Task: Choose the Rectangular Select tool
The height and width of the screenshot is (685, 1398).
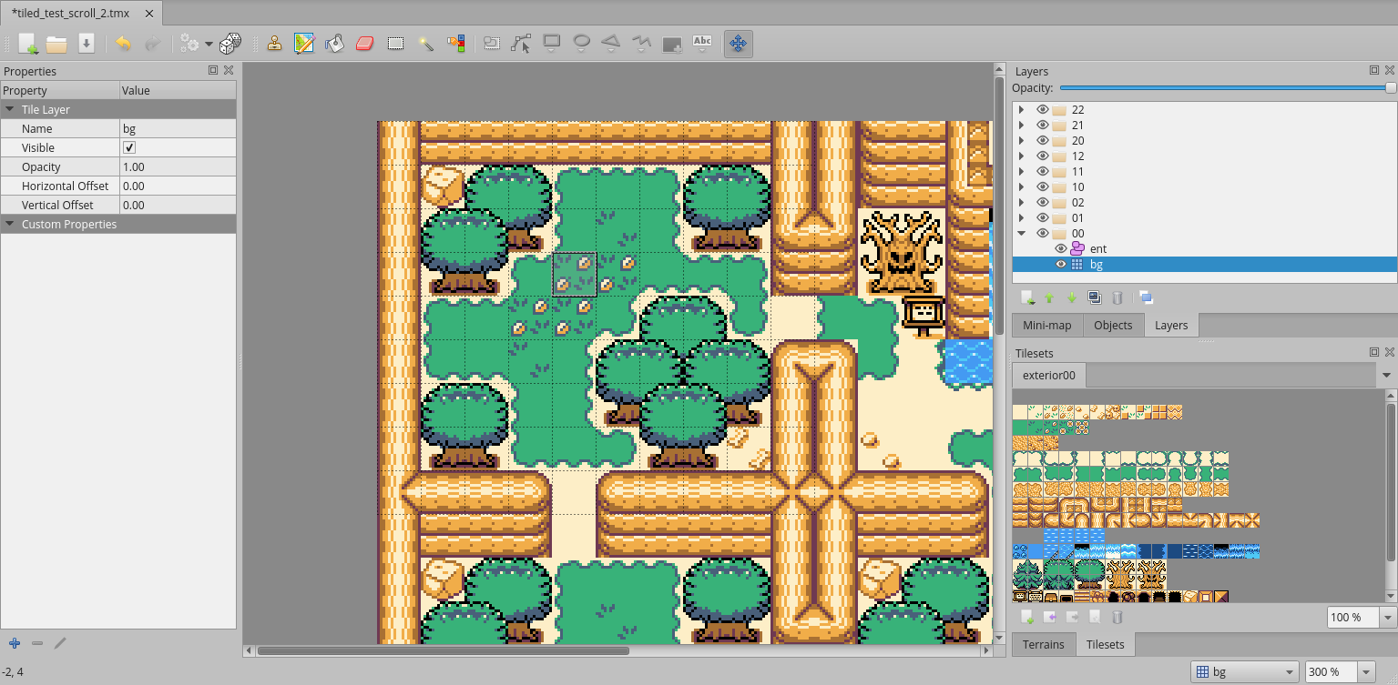Action: click(395, 44)
